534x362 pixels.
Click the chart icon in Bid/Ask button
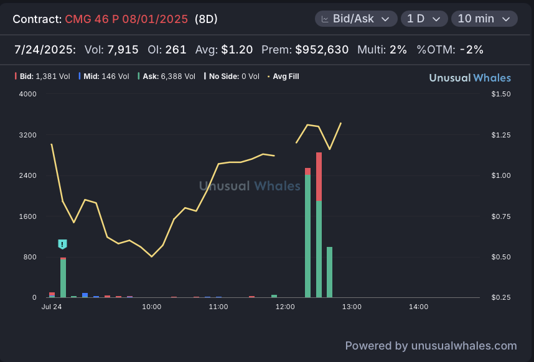[325, 19]
